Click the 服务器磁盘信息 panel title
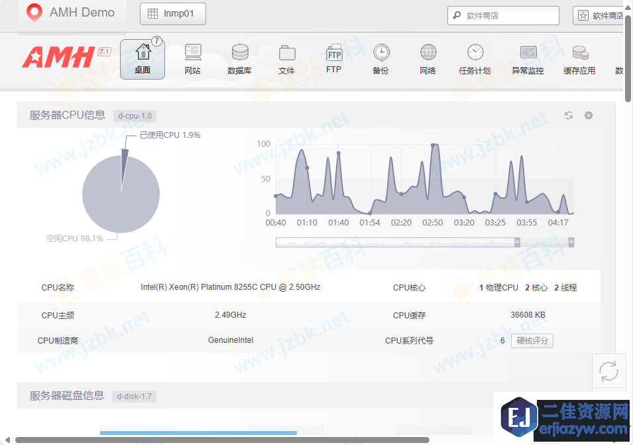Viewport: 633px width, 445px height. coord(67,396)
